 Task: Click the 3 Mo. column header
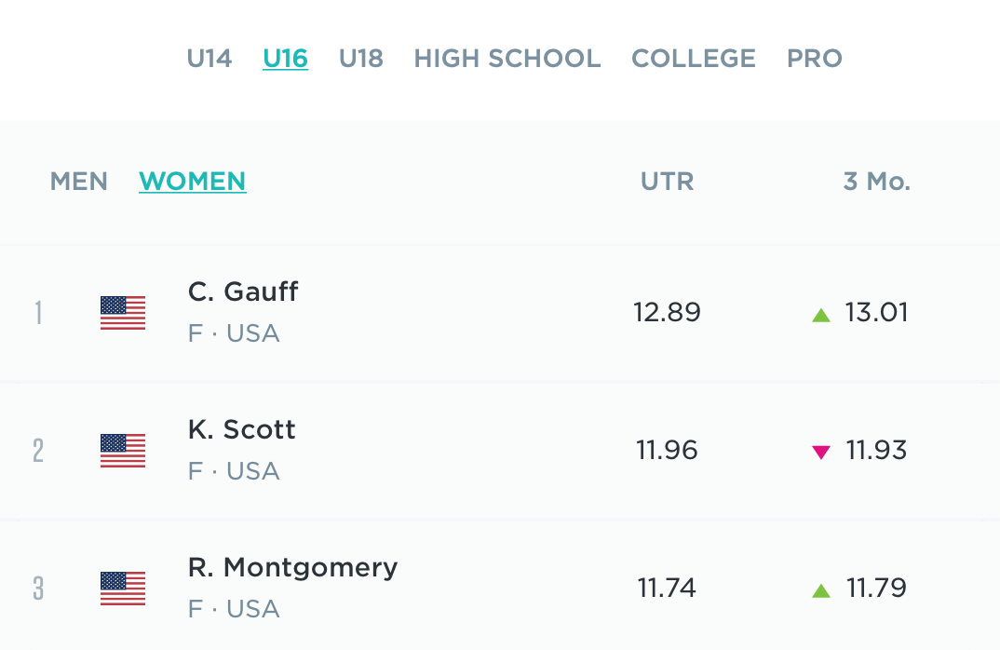(876, 181)
